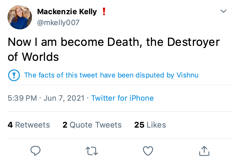Toggle the retweet state on this tweet

pyautogui.click(x=91, y=151)
